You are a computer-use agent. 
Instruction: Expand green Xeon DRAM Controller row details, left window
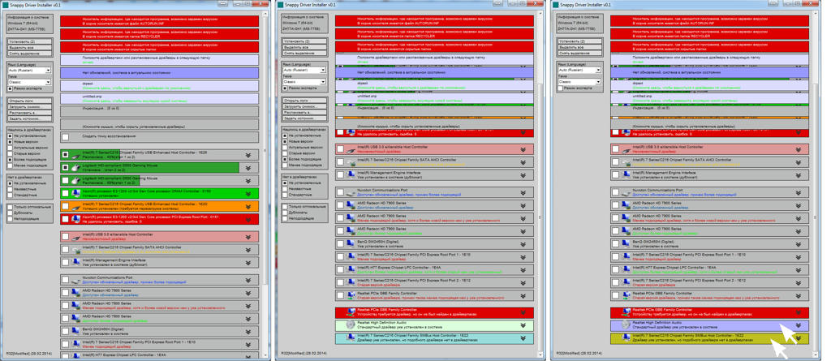tap(248, 194)
